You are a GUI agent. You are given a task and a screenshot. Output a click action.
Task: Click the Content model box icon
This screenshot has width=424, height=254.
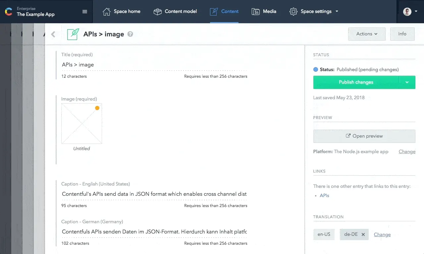tap(158, 12)
